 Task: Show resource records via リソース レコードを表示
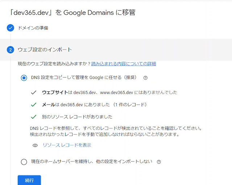coord(67,145)
